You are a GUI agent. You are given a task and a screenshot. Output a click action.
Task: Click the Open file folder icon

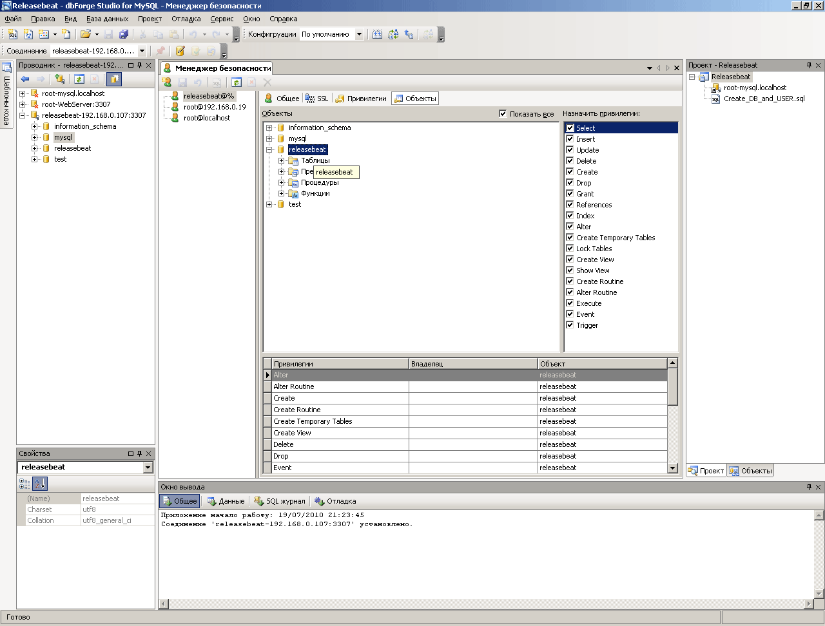pyautogui.click(x=85, y=34)
